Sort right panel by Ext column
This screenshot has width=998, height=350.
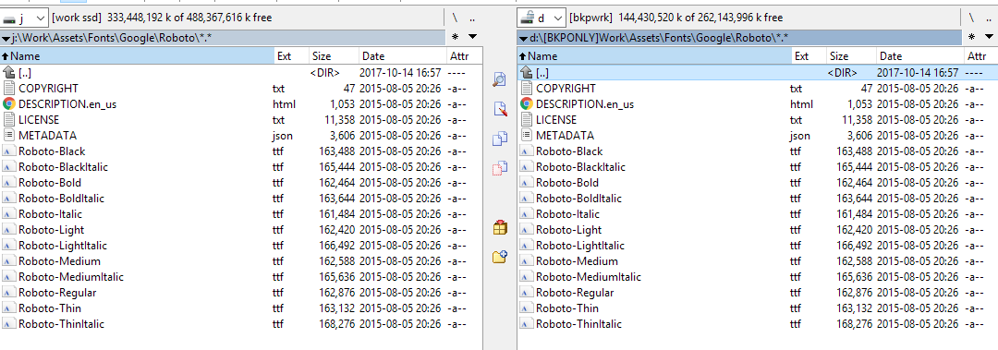[809, 56]
